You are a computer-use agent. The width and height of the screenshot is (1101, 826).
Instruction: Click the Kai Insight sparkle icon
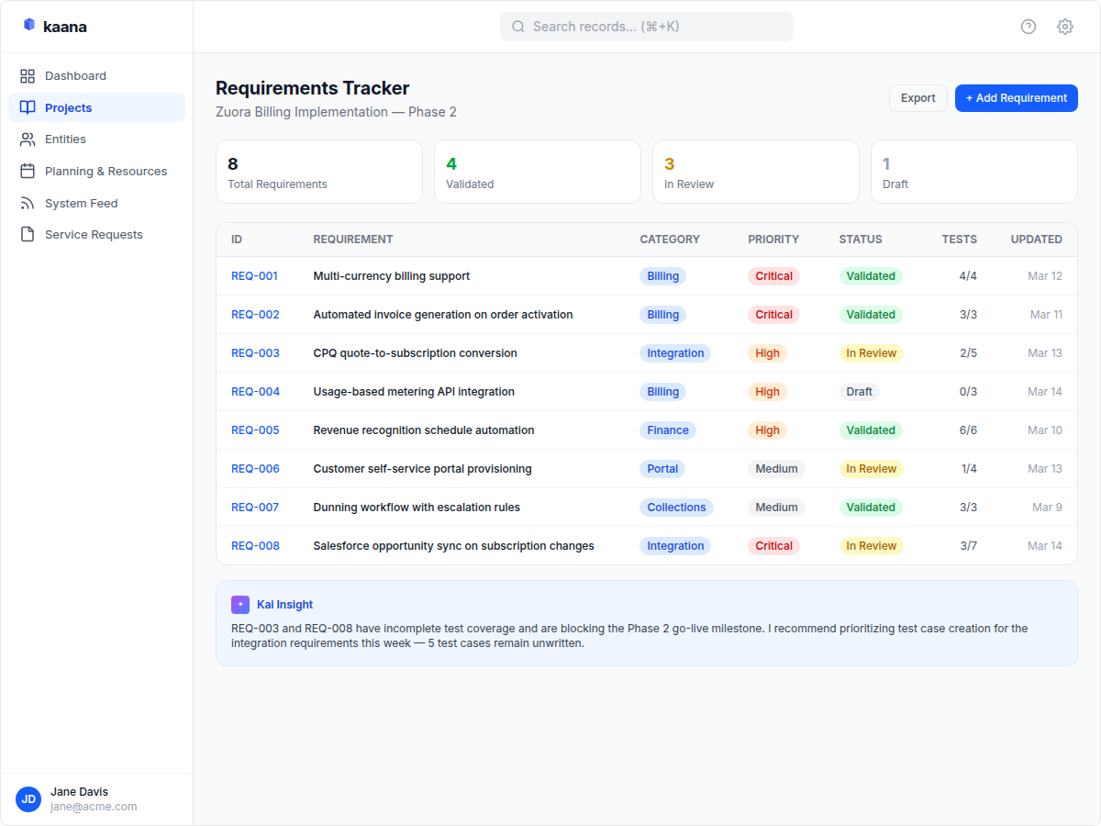pyautogui.click(x=239, y=604)
